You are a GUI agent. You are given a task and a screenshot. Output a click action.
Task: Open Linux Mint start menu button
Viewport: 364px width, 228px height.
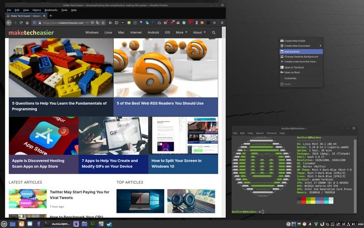point(4,224)
